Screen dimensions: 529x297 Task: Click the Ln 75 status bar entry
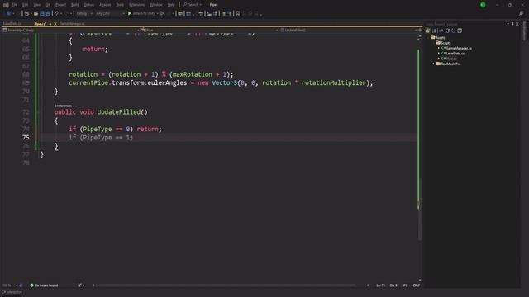pyautogui.click(x=380, y=285)
